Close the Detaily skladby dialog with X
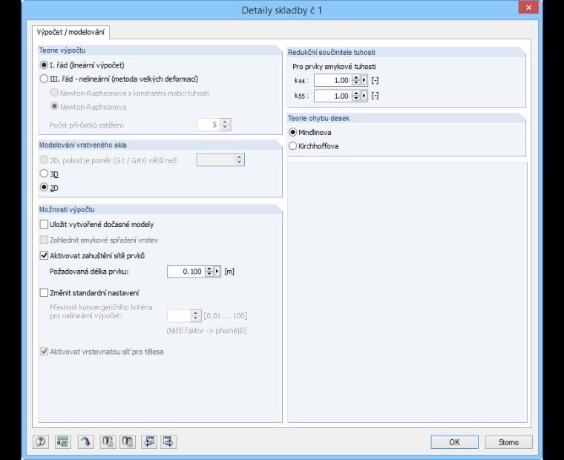Viewport: 564px width, 460px height. coord(528,7)
